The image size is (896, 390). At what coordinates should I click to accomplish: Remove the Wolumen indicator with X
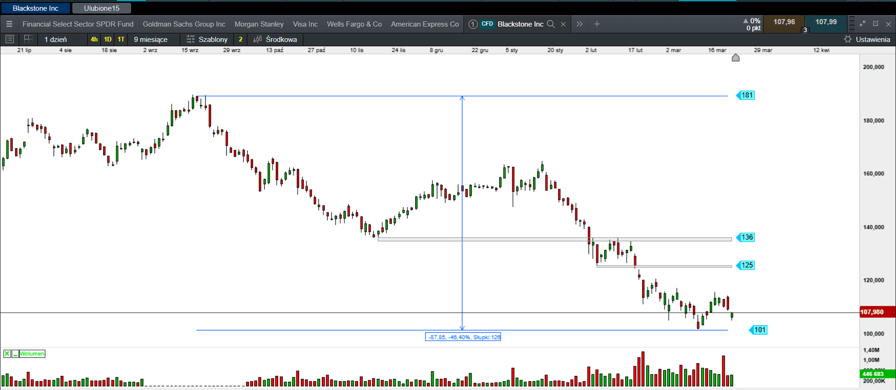tap(7, 354)
